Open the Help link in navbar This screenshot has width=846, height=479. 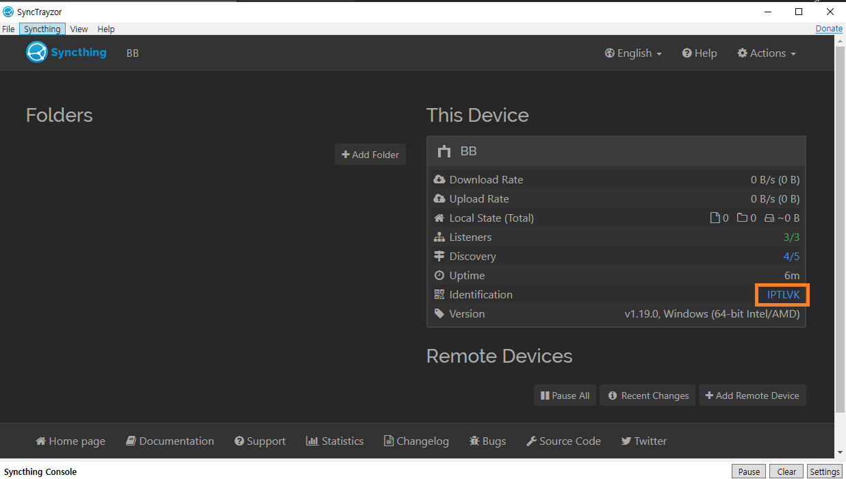(700, 53)
